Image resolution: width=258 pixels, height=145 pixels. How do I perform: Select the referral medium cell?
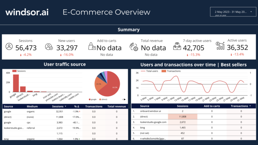click(x=31, y=128)
